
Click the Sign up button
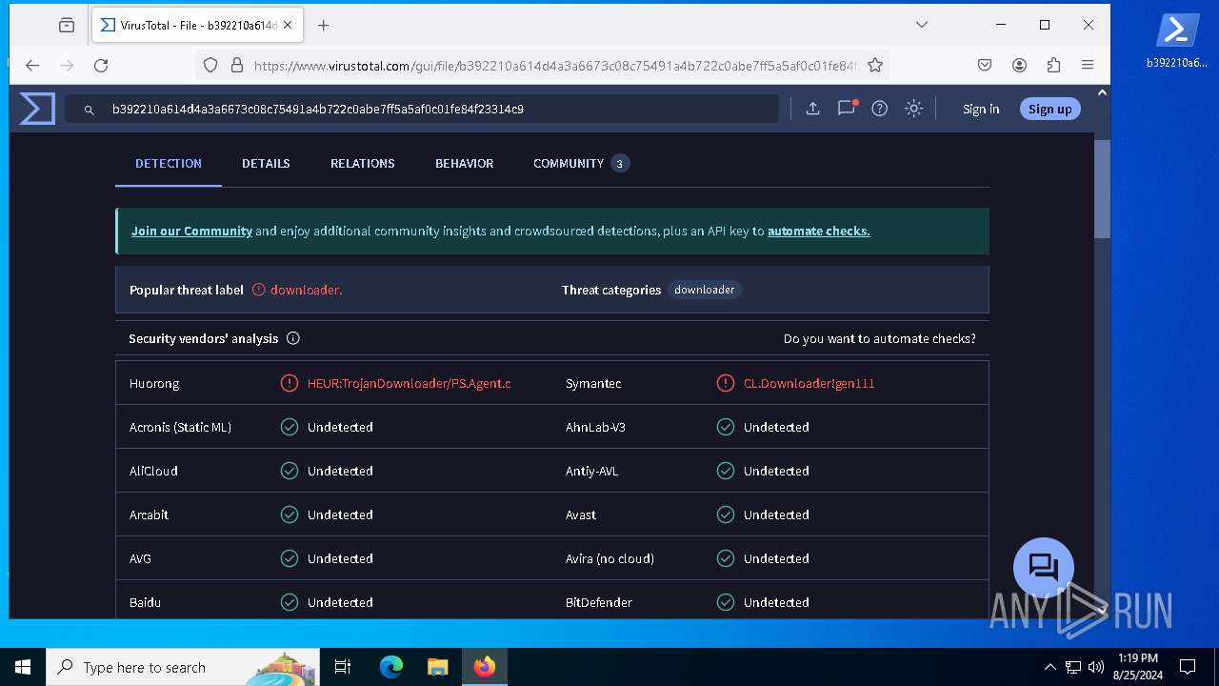tap(1050, 109)
